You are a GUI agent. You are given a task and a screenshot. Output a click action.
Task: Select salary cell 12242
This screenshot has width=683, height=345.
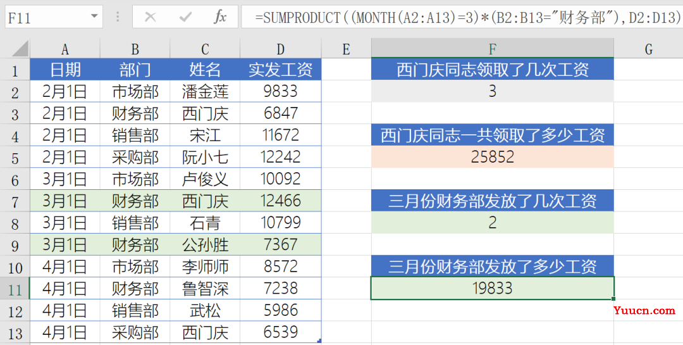(x=281, y=157)
